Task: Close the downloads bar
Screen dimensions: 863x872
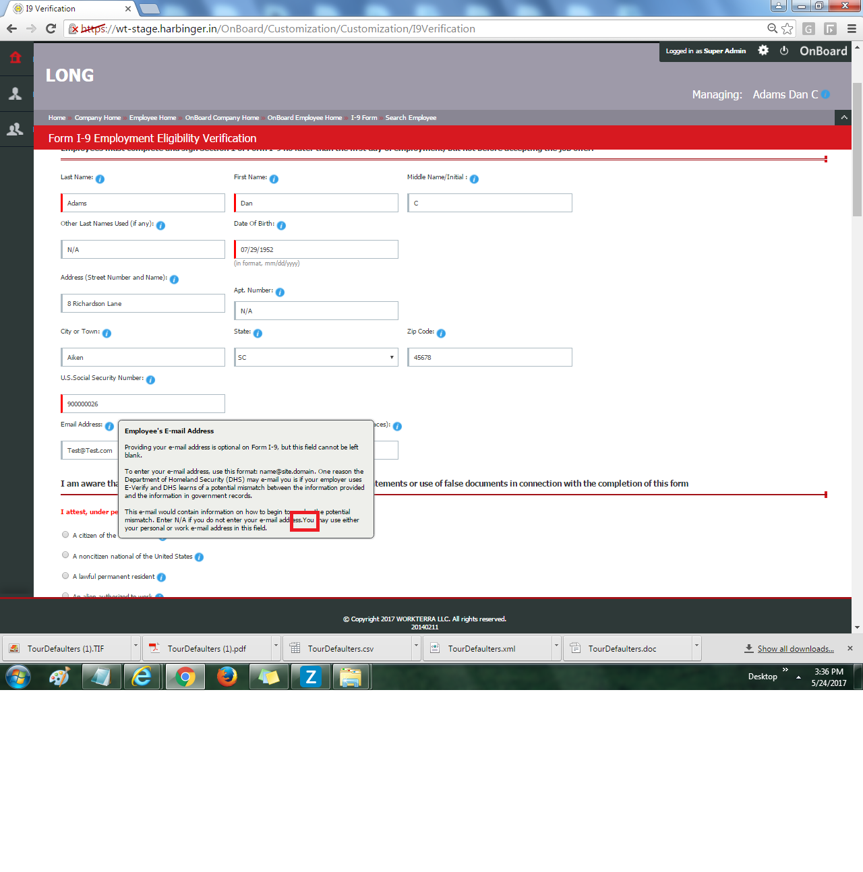Action: point(850,648)
